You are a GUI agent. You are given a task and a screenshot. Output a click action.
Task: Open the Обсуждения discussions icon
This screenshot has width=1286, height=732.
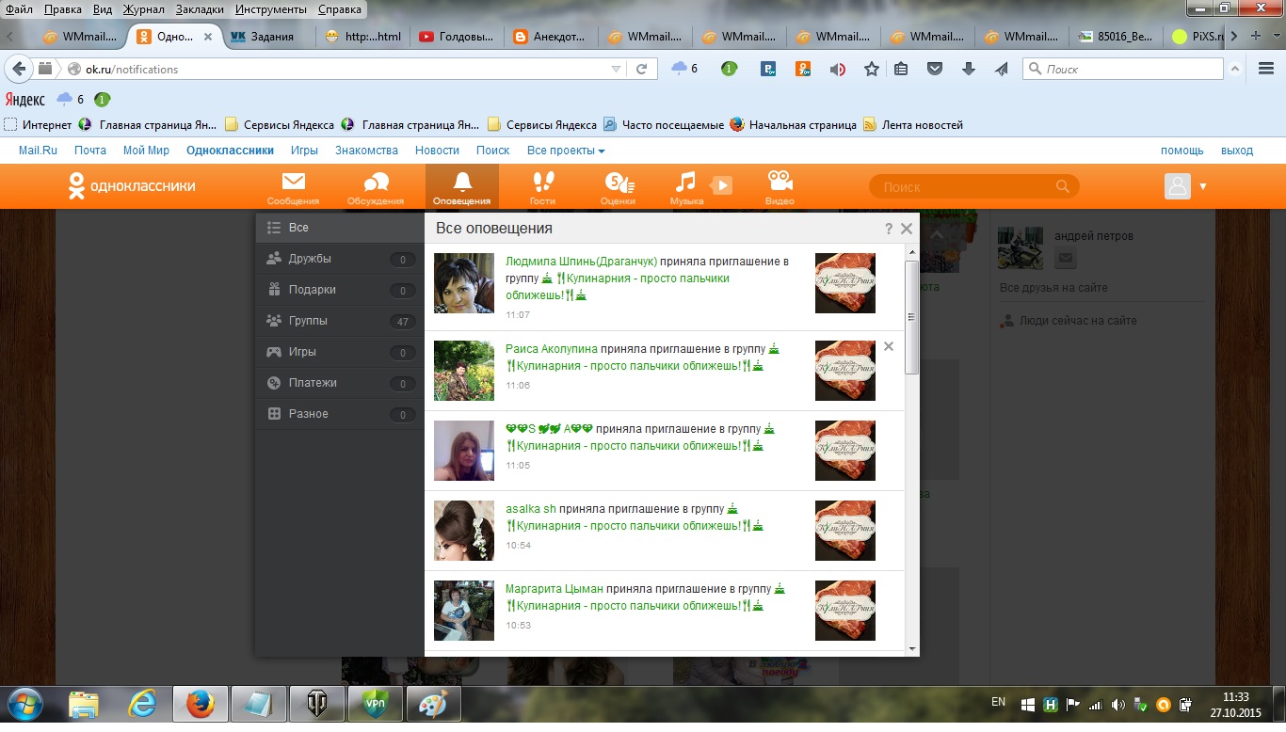click(x=376, y=187)
